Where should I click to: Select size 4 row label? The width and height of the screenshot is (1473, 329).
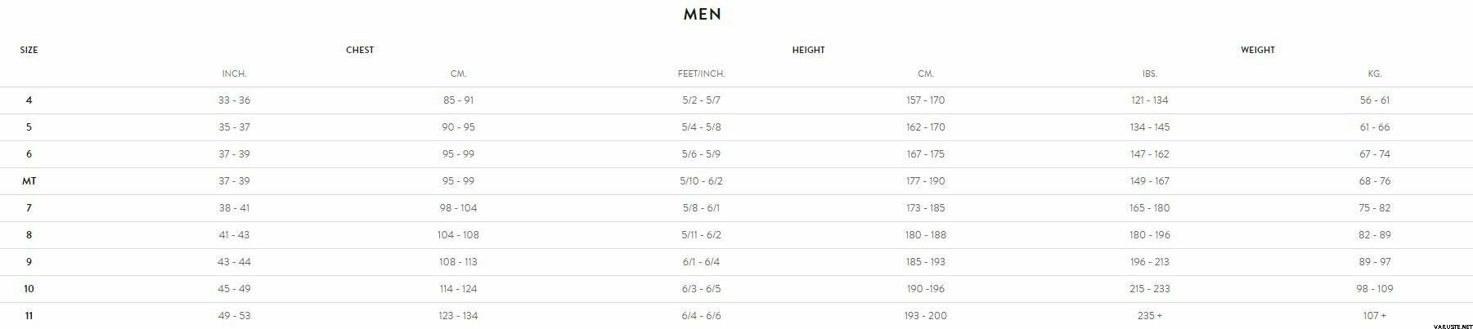pos(29,100)
